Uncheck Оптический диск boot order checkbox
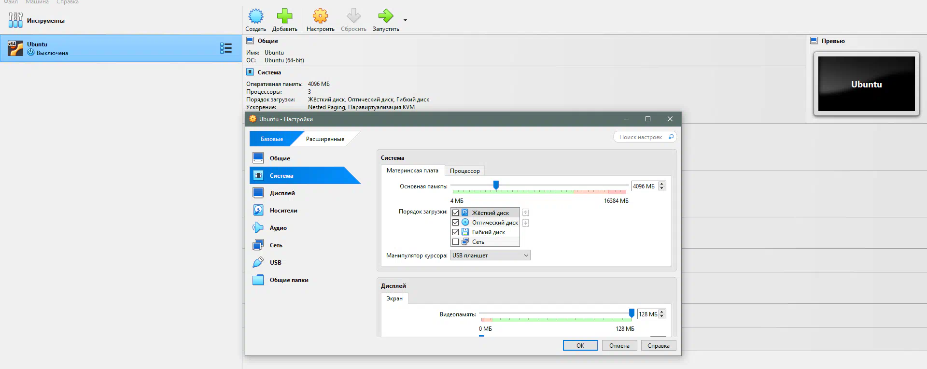The image size is (927, 369). tap(455, 222)
